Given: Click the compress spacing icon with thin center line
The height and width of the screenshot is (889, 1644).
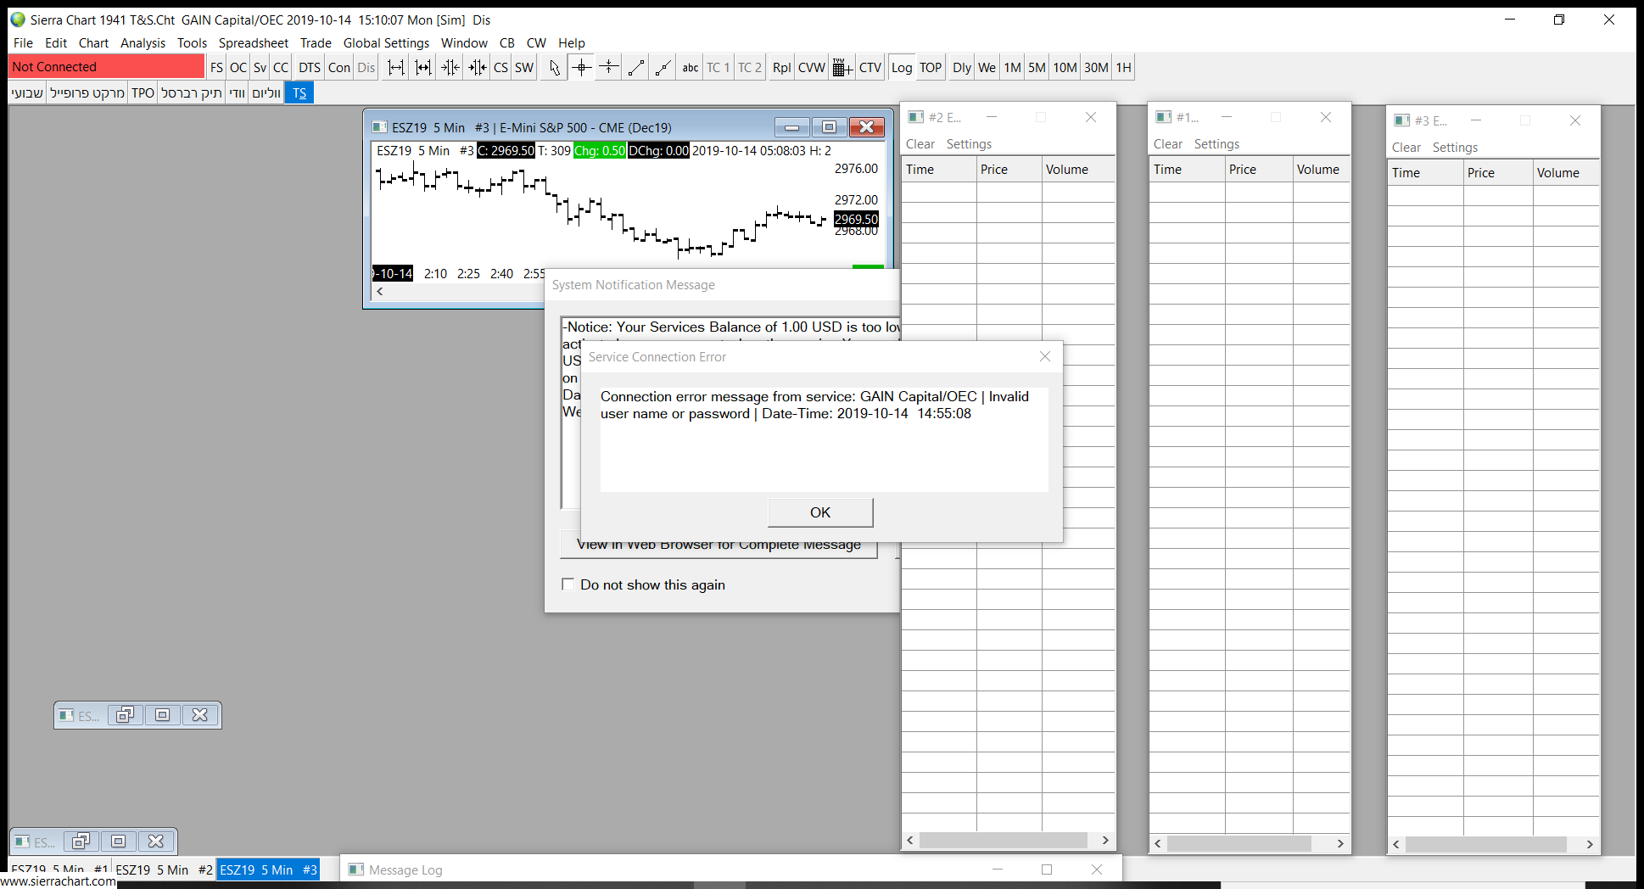Looking at the screenshot, I should (x=450, y=68).
